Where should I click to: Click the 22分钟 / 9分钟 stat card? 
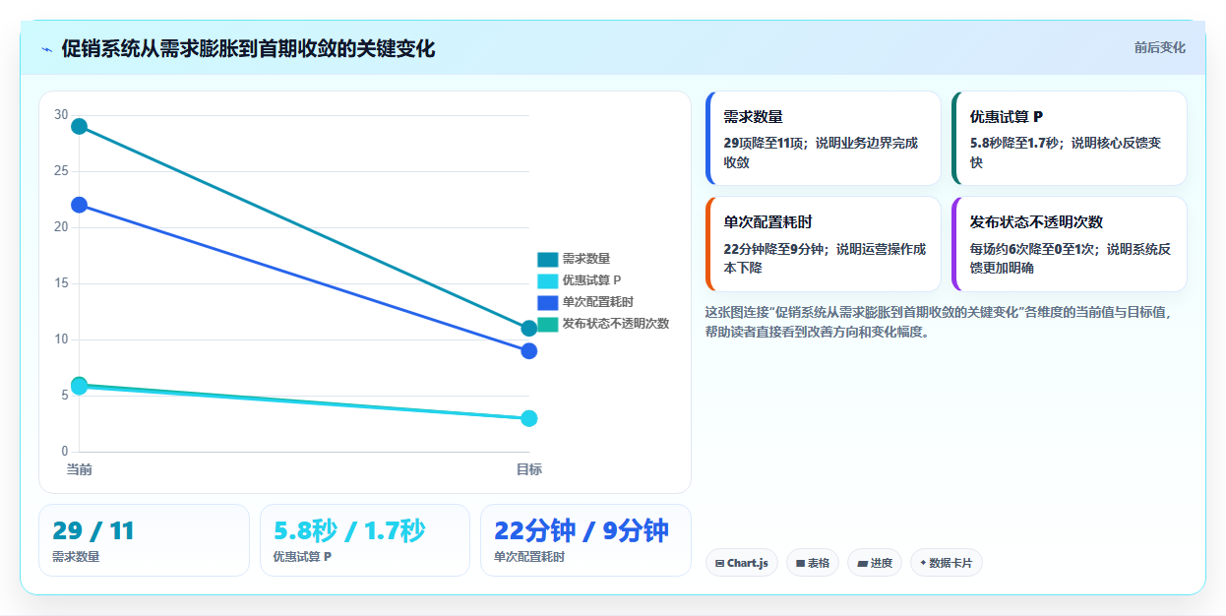tap(585, 540)
